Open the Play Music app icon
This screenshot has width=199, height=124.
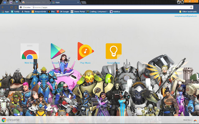[x=86, y=51]
